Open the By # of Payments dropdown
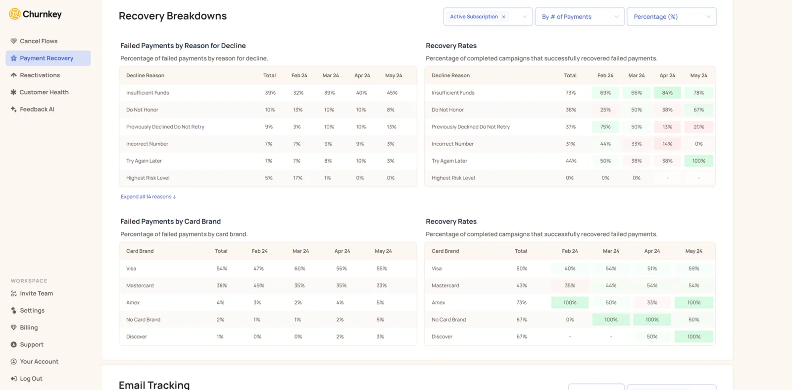The width and height of the screenshot is (792, 390). (580, 16)
